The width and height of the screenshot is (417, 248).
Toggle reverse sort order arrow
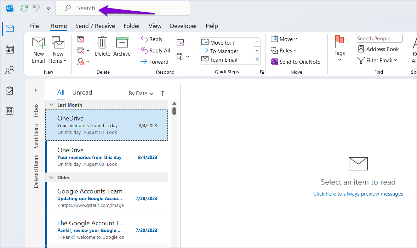(x=162, y=93)
